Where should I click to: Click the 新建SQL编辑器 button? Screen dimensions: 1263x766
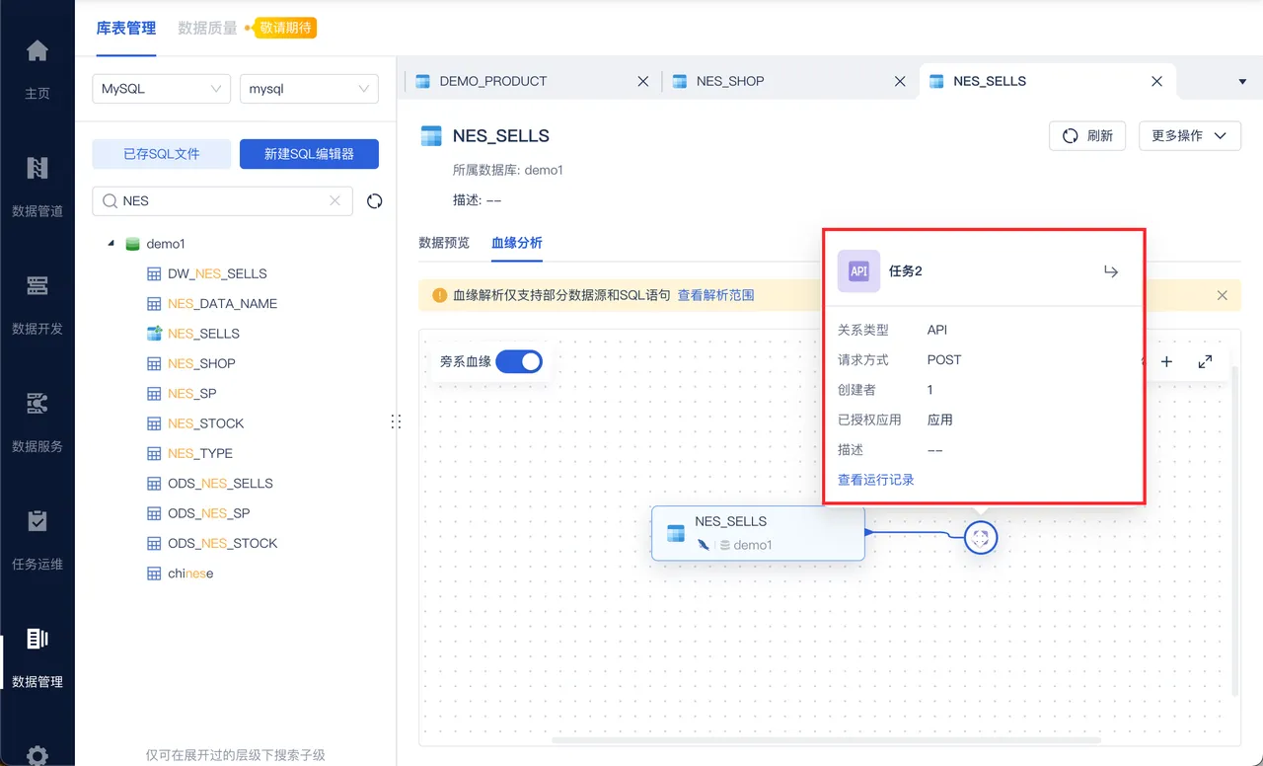pos(309,154)
